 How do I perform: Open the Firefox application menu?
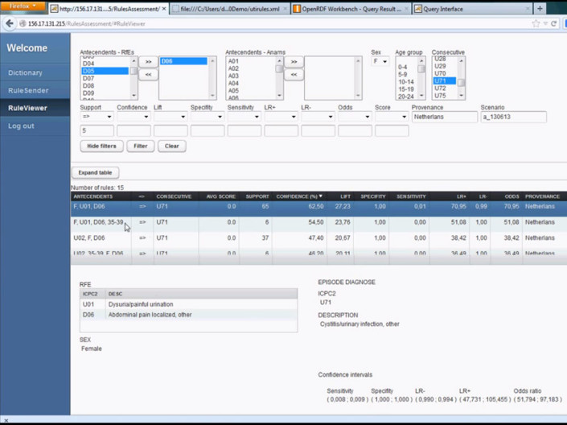click(23, 6)
